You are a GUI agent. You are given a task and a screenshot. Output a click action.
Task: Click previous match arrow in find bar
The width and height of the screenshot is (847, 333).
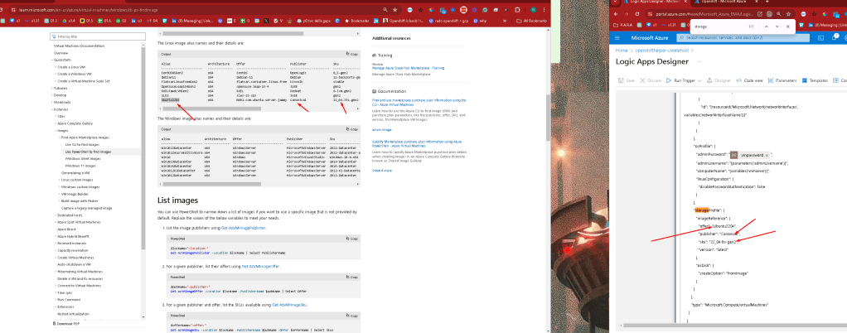766,27
